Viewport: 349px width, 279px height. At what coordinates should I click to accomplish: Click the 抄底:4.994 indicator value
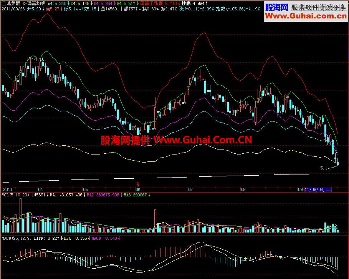tap(193, 3)
